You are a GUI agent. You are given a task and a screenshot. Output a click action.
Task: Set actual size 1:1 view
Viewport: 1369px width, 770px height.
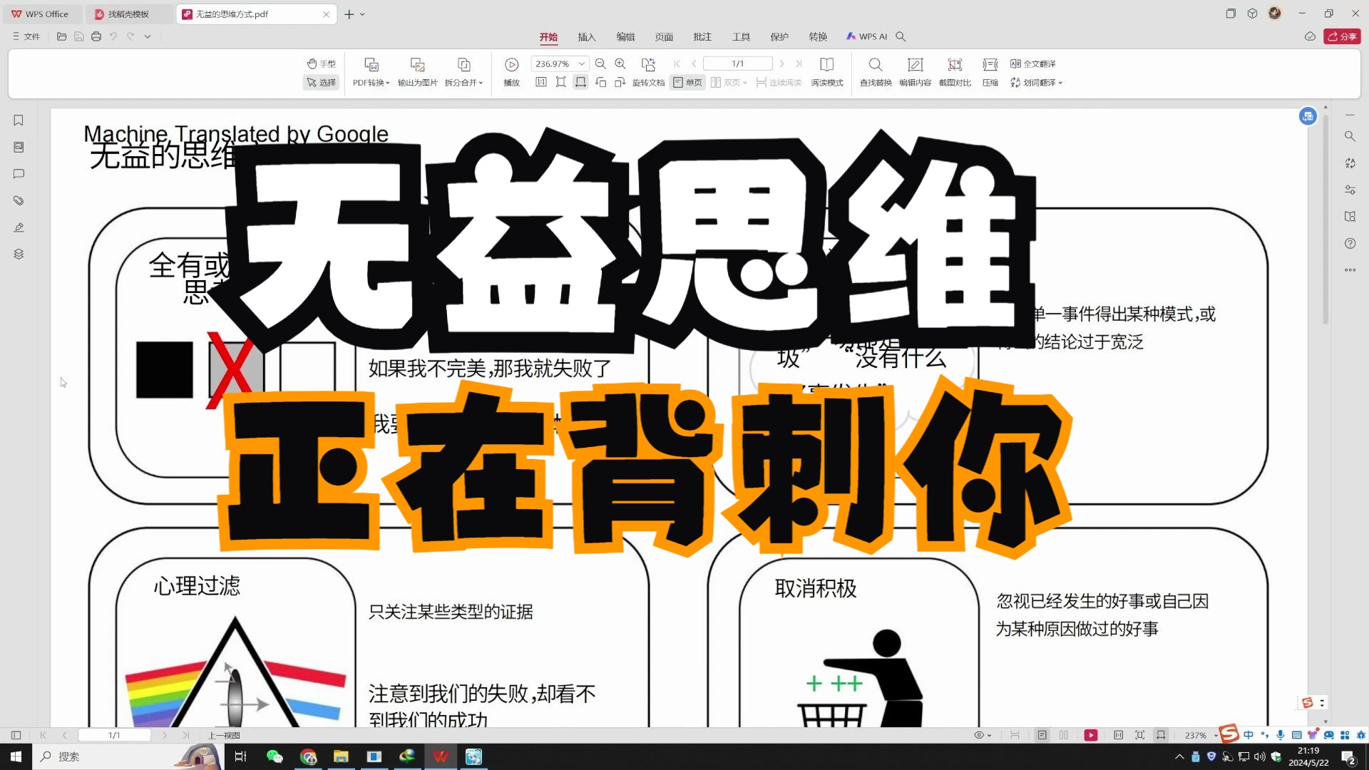point(541,83)
